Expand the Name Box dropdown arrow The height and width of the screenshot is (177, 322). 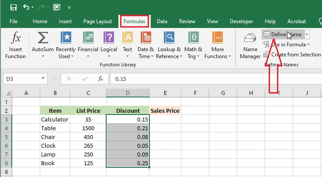tap(43, 78)
